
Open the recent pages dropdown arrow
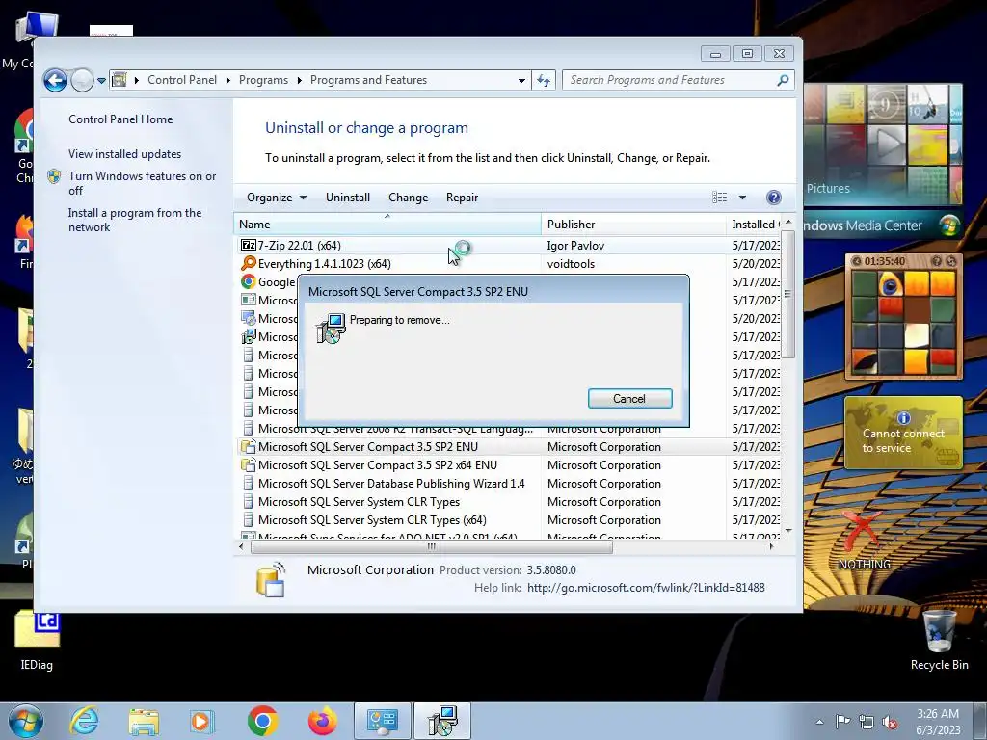101,81
